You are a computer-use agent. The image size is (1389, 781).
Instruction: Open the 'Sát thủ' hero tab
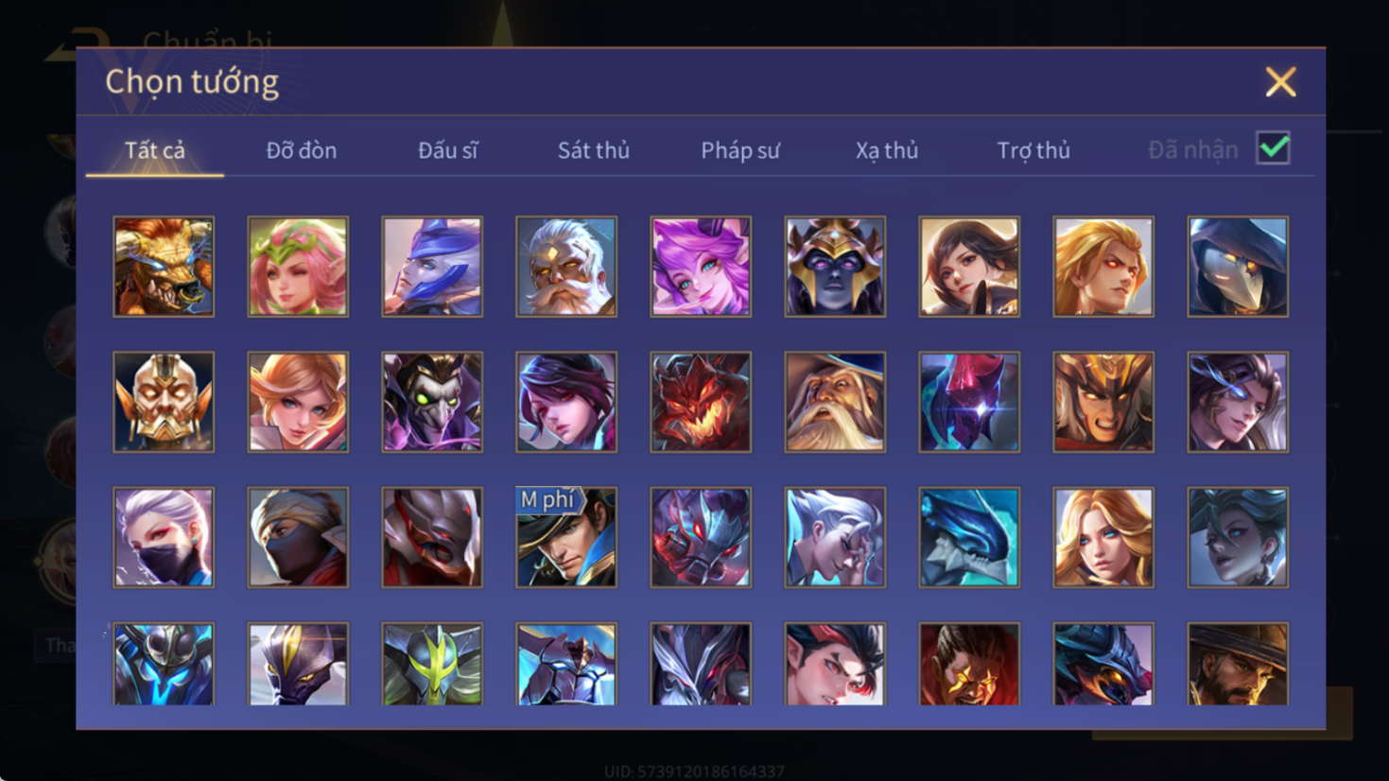(593, 150)
